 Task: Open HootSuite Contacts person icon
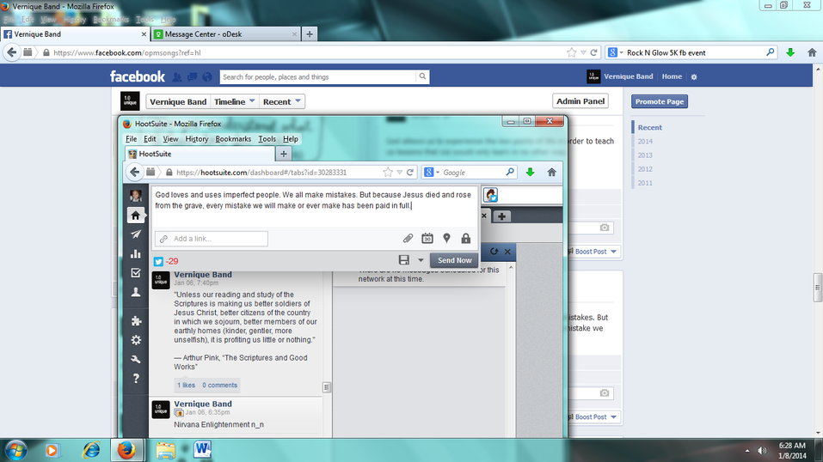click(x=135, y=292)
